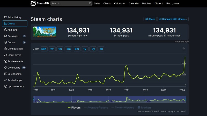Screen dimensions: 207x116
Task: Click left handle of range navigator
Action: click(34, 99)
